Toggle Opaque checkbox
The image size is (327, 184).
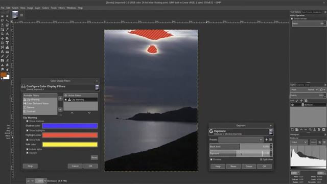[27, 153]
